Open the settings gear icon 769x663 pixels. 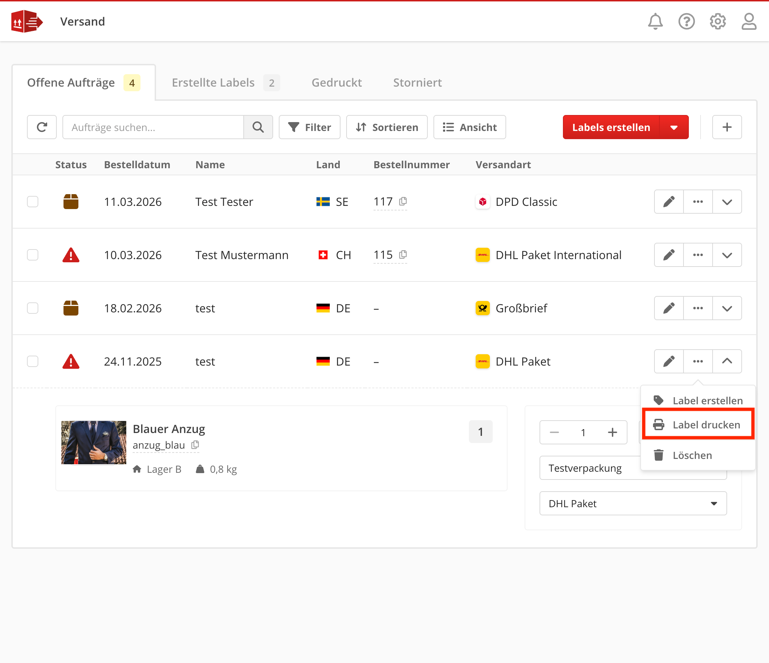pos(718,22)
